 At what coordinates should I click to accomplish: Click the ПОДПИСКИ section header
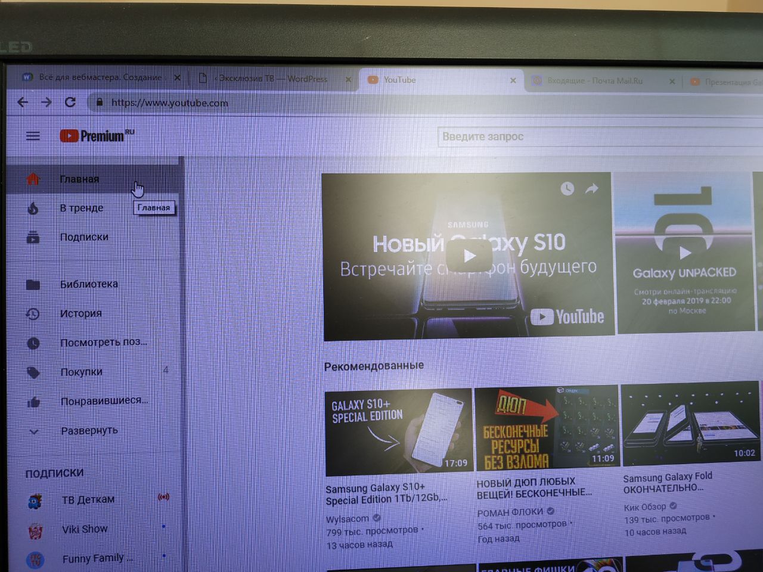pyautogui.click(x=54, y=473)
